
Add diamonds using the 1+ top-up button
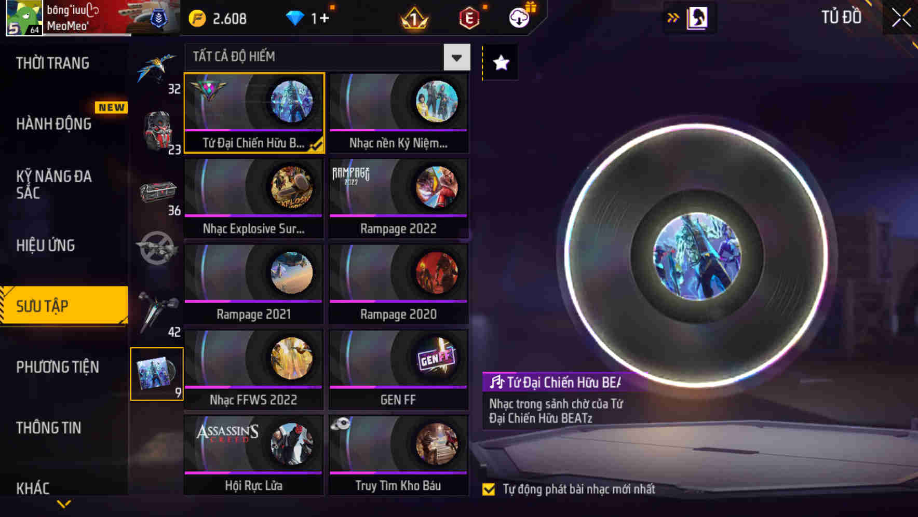click(320, 19)
